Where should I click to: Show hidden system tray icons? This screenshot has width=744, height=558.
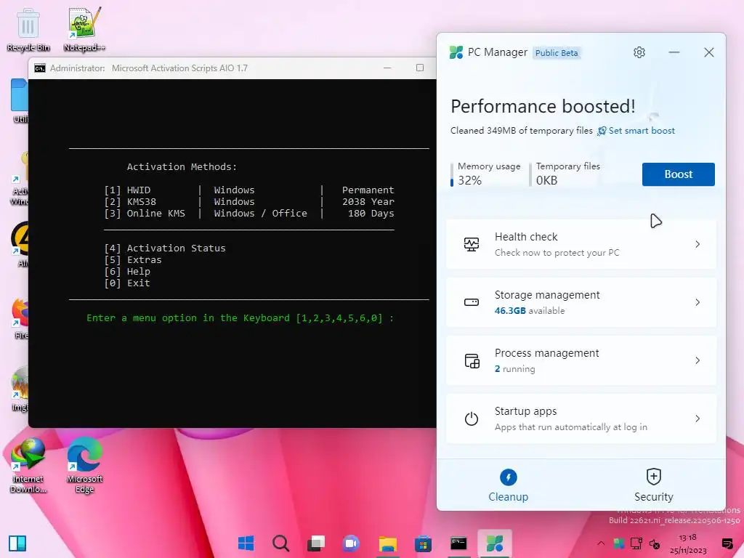click(x=601, y=543)
